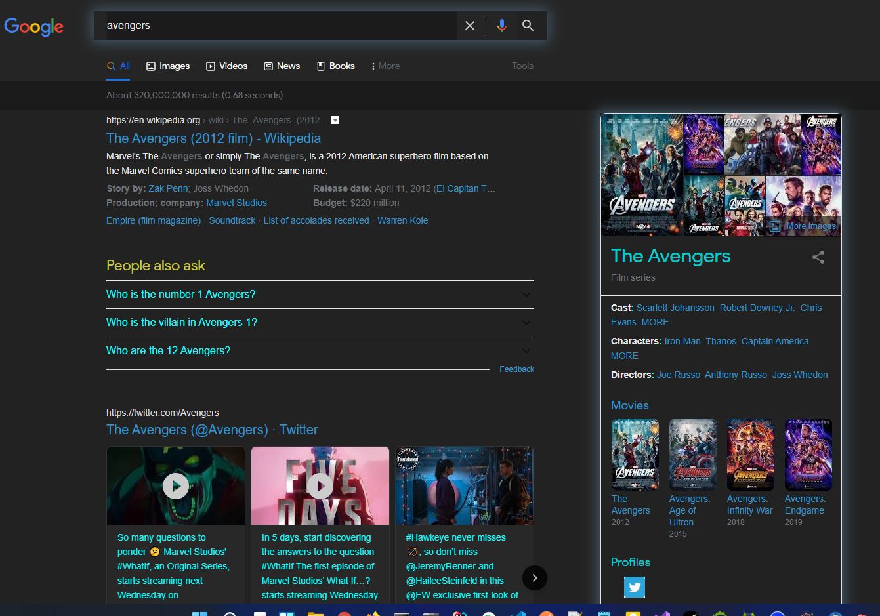Open the Thanos character link
The width and height of the screenshot is (880, 616).
[721, 341]
